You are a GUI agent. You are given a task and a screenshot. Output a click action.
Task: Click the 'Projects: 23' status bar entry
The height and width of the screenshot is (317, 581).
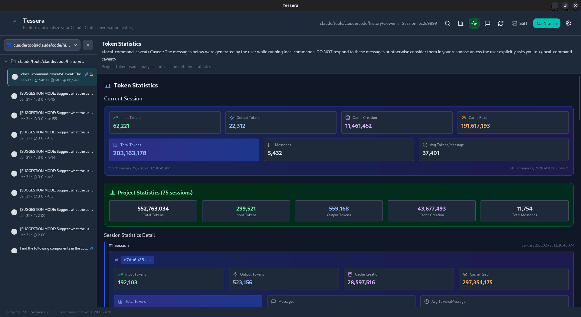(17, 312)
